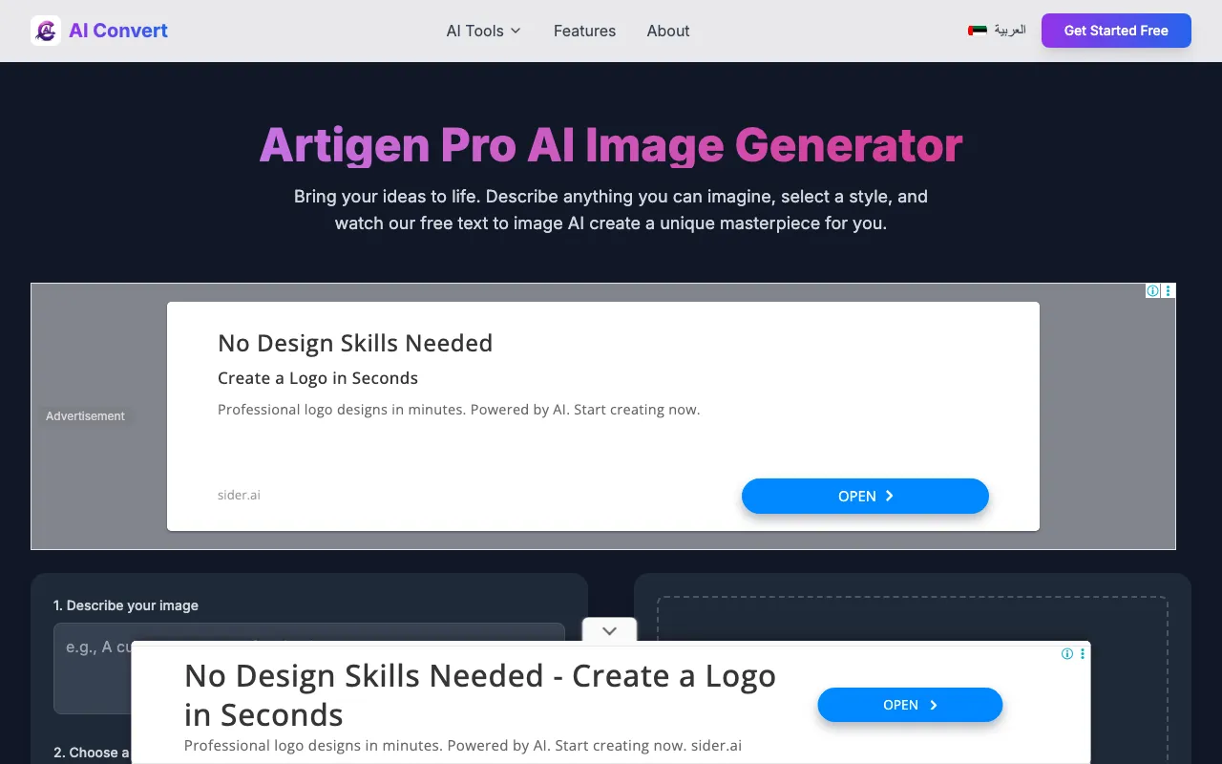Click the AI Convert logo icon

coord(46,31)
